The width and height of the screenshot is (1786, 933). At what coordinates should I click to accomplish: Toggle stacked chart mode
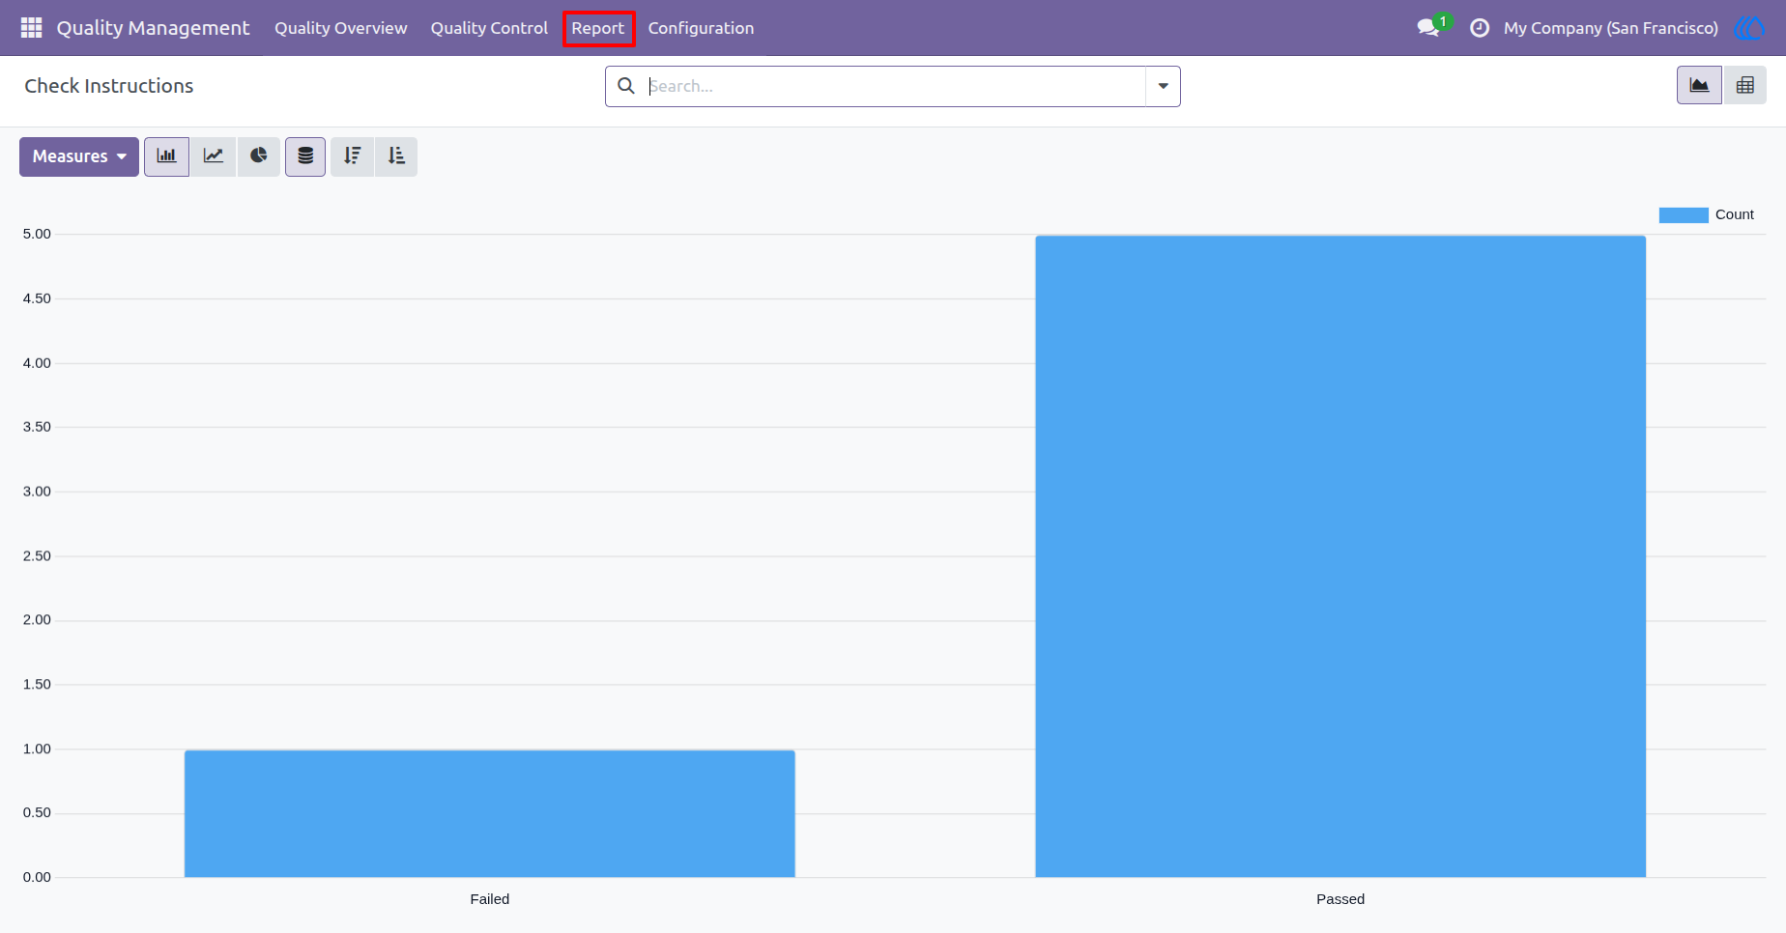coord(305,156)
